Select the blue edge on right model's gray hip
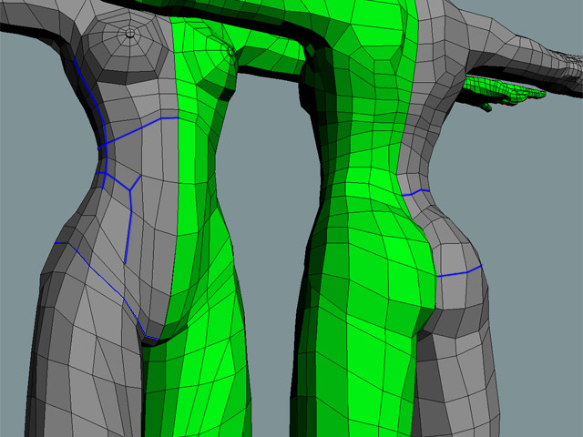 coord(458,271)
